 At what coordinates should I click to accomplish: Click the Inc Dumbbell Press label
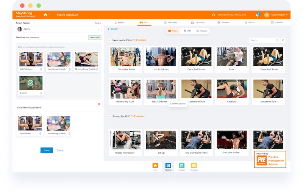(196, 153)
